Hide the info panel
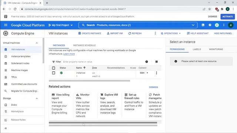 pyautogui.click(x=223, y=33)
